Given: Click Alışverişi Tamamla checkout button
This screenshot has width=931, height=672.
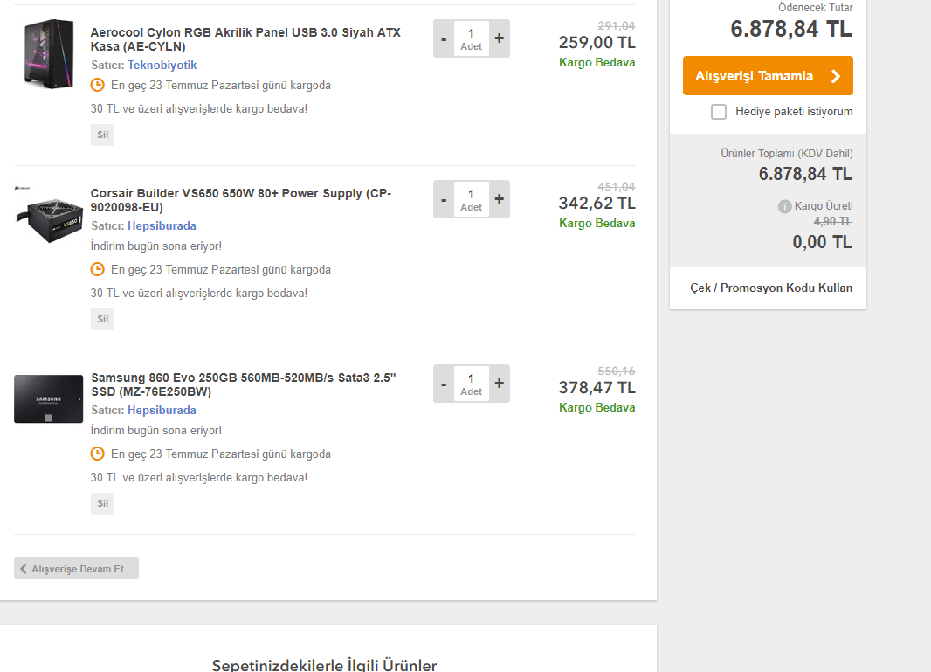Looking at the screenshot, I should click(x=768, y=76).
